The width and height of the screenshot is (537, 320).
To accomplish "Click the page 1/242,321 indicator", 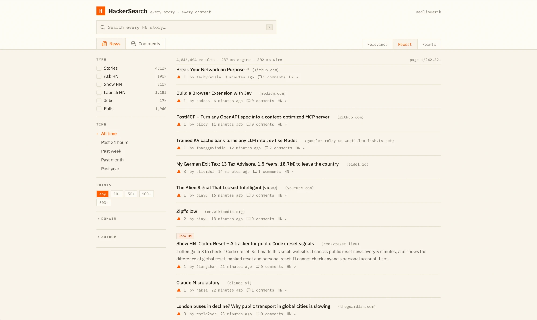I will click(425, 60).
